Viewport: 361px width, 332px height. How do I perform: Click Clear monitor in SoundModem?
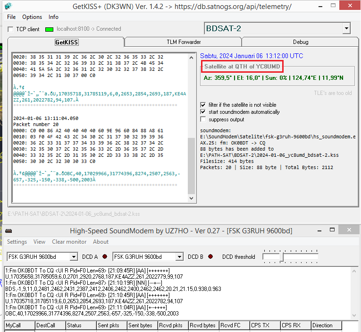coord(69,242)
